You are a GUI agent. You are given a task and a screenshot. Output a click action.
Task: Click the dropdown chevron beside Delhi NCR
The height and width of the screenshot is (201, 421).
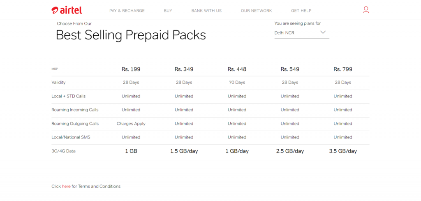pyautogui.click(x=323, y=32)
